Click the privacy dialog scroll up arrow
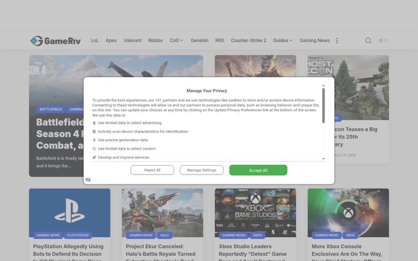 click(x=323, y=86)
